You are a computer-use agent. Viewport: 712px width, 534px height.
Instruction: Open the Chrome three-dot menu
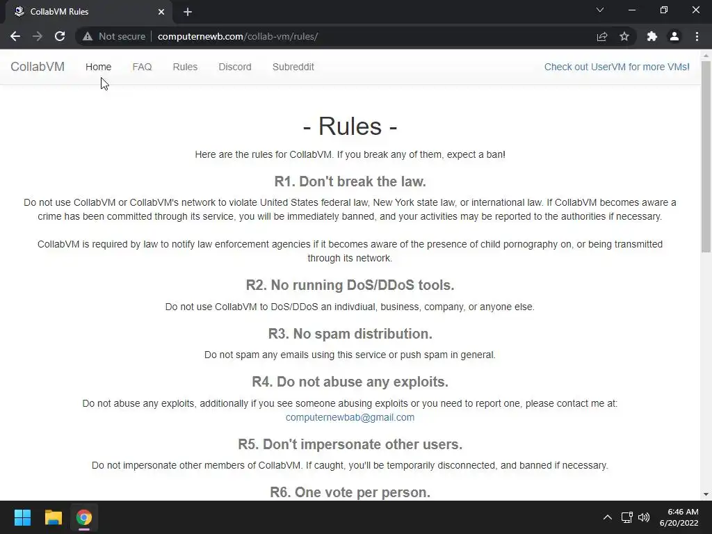[697, 36]
